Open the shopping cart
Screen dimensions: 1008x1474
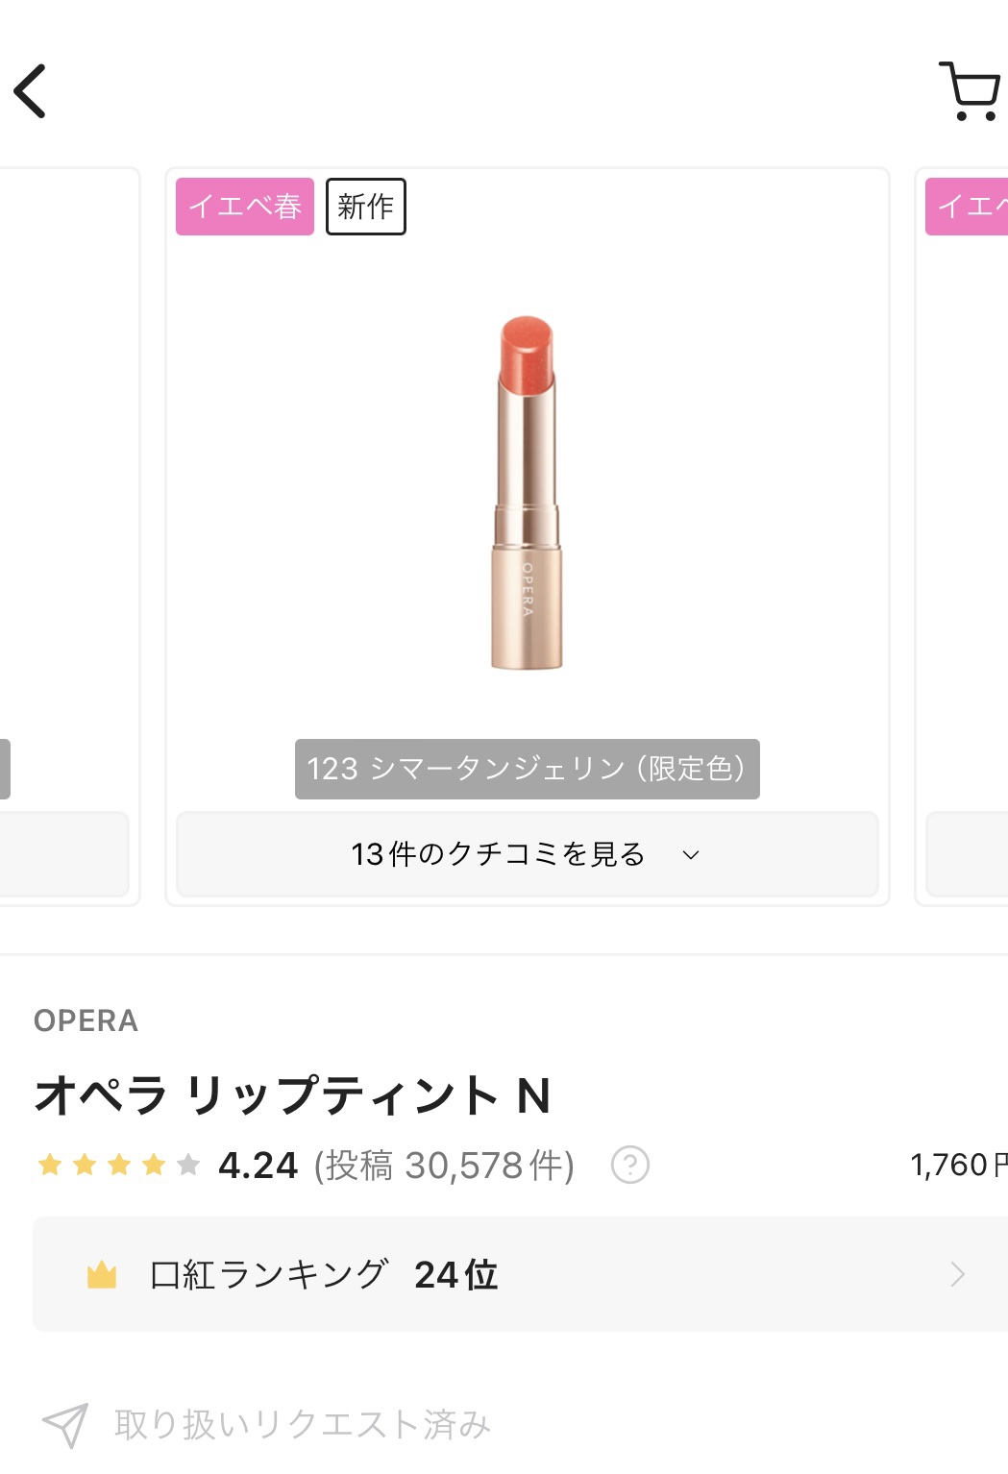[970, 91]
